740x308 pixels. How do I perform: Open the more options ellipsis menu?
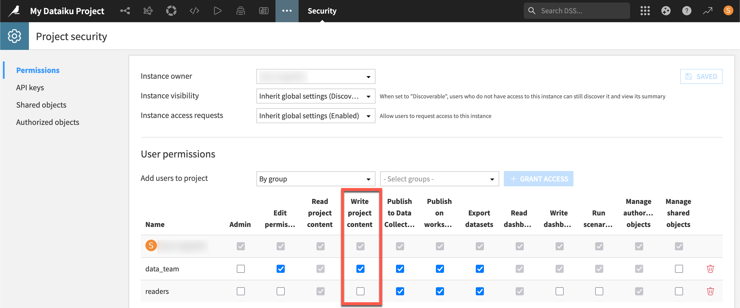(x=287, y=11)
